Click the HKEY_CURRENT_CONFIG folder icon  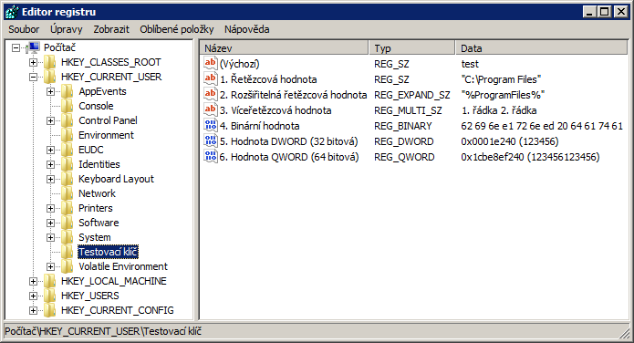(x=50, y=310)
